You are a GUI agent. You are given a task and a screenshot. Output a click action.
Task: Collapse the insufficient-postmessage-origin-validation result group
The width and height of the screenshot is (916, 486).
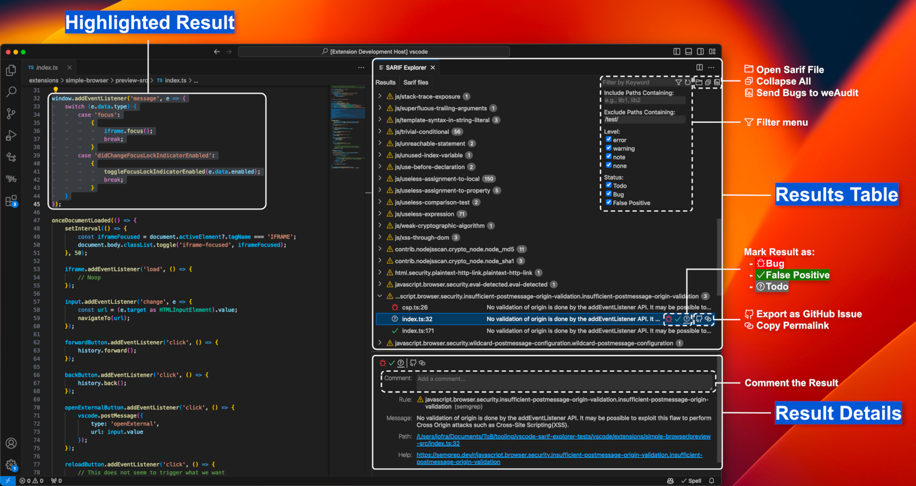(380, 296)
